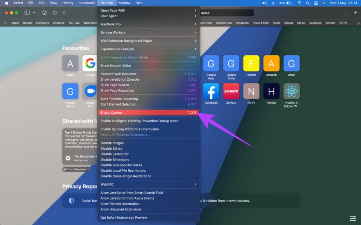Expand the Experimental Features submenu
The width and height of the screenshot is (361, 225).
point(148,49)
